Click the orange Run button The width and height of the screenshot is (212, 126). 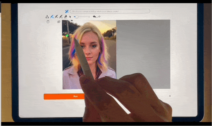[64, 96]
